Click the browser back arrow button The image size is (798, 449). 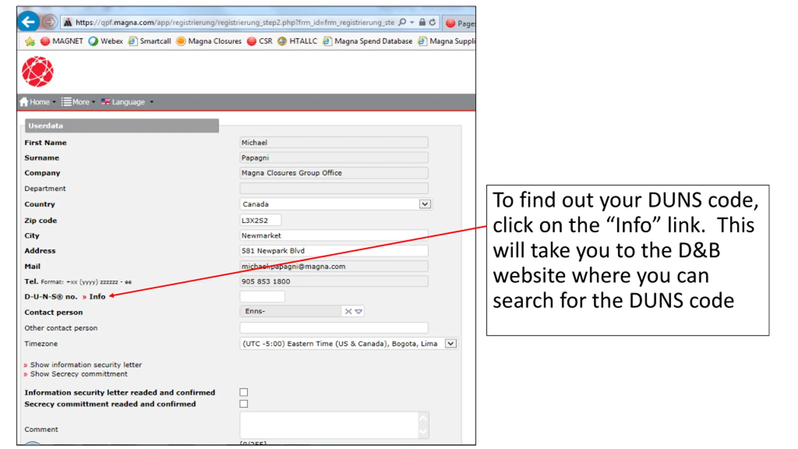point(28,22)
